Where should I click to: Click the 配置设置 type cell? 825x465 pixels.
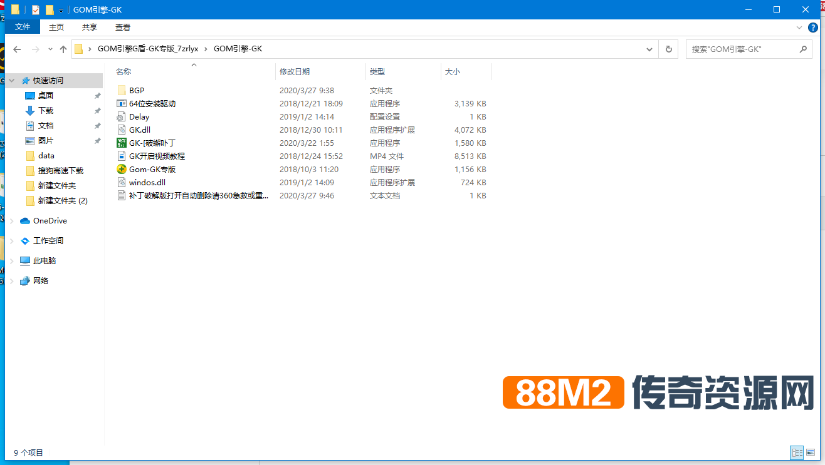coord(385,117)
